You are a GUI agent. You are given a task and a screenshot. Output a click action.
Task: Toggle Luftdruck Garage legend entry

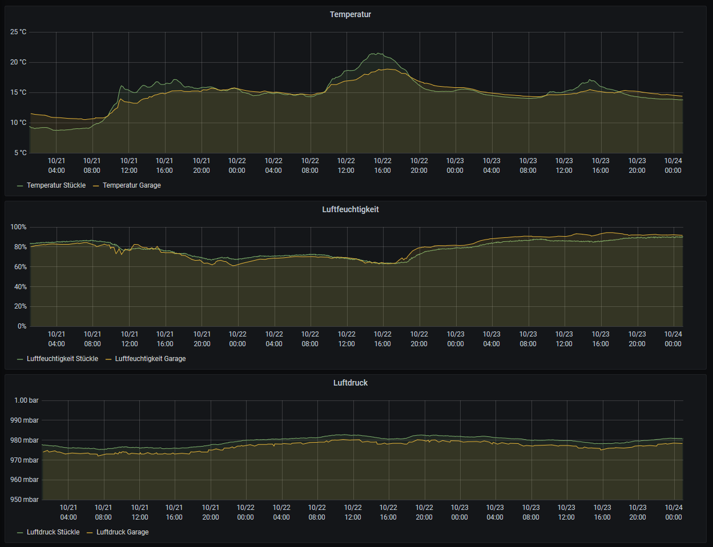pos(122,532)
